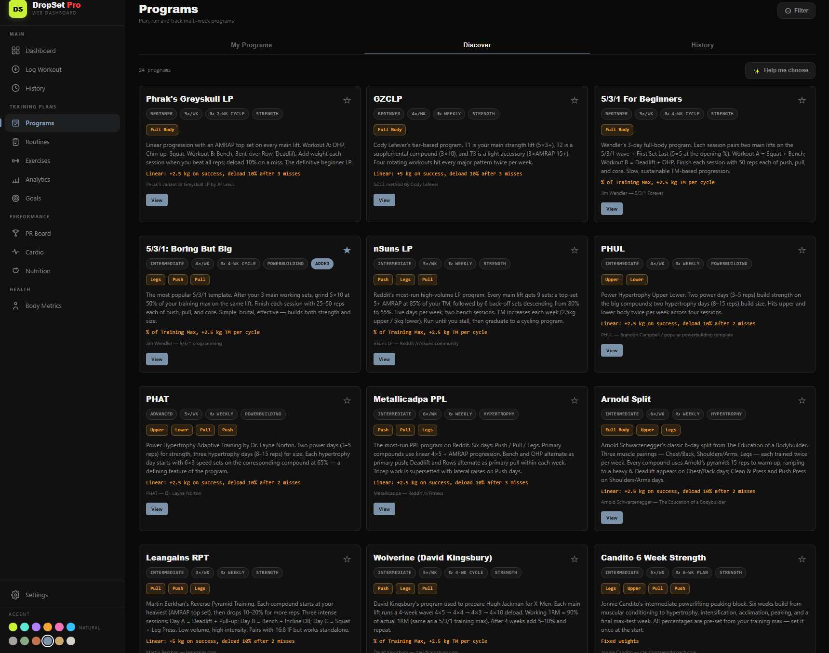Select Programs in sidebar
Screen dimensions: 829x653
[62, 123]
